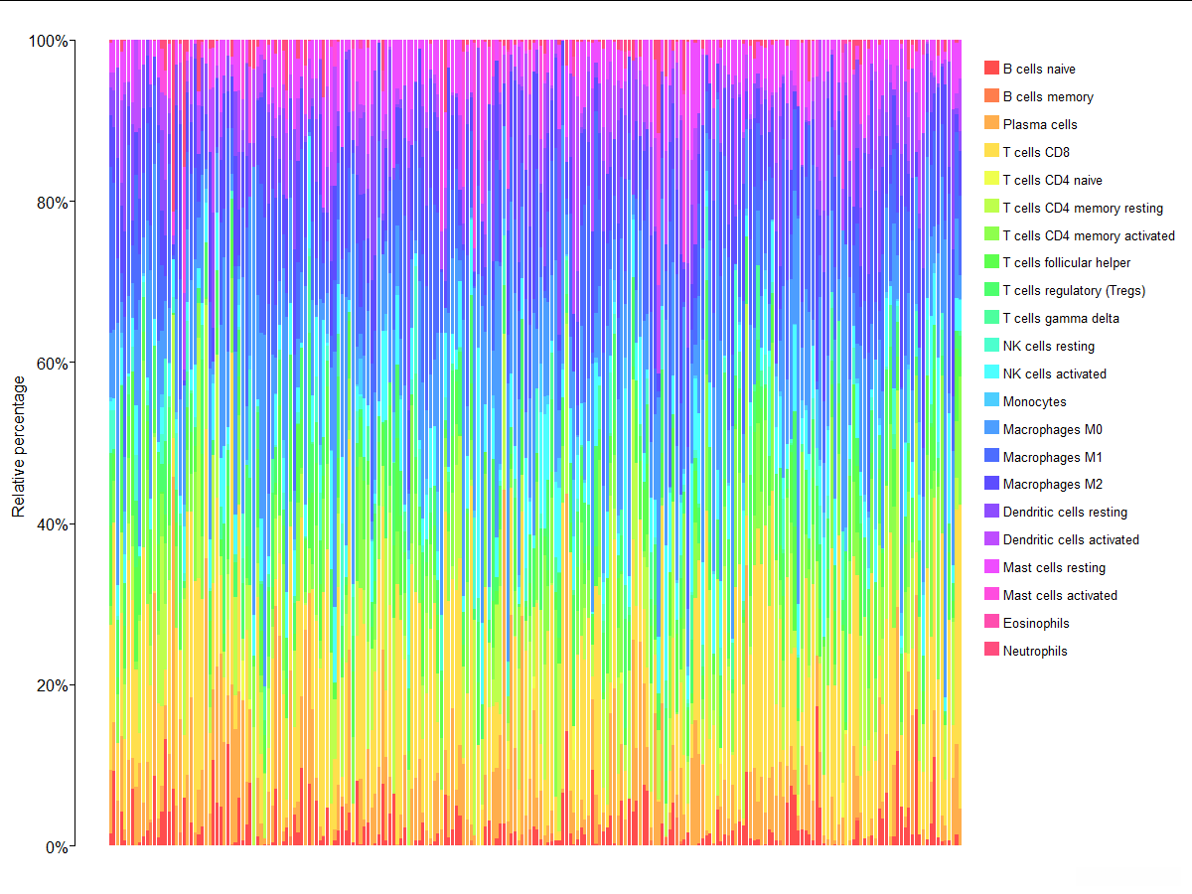
Task: Click the Macrophages M2 legend swatch
Action: click(991, 484)
